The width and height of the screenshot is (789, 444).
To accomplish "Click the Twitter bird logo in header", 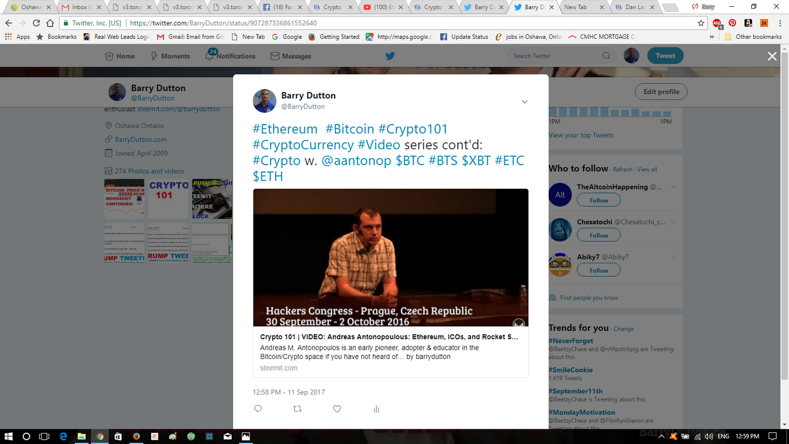I will point(390,55).
